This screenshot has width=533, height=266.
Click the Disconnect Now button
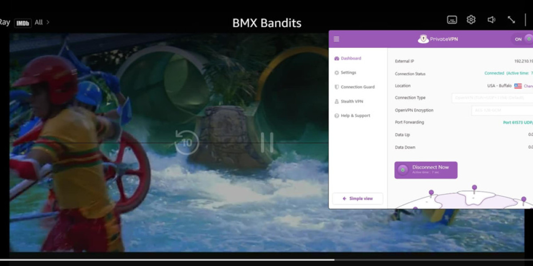click(x=426, y=170)
